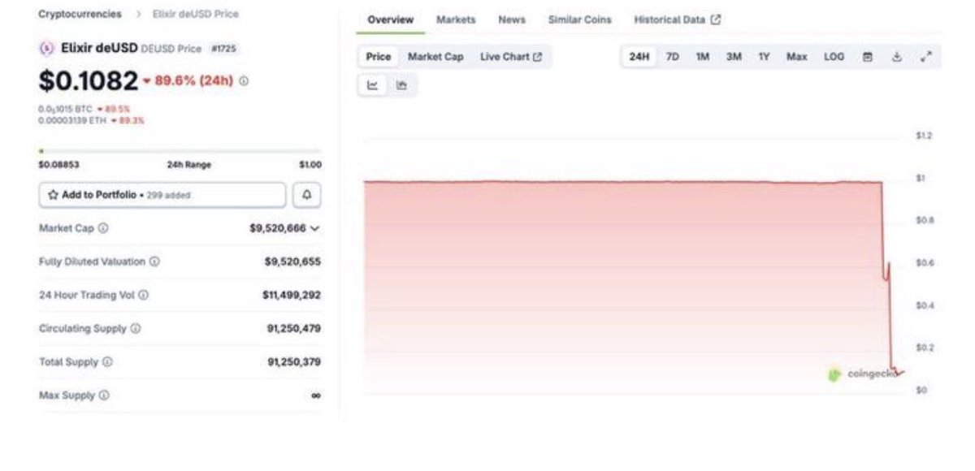Go to the Similar Coins tab
975x471 pixels.
point(579,19)
